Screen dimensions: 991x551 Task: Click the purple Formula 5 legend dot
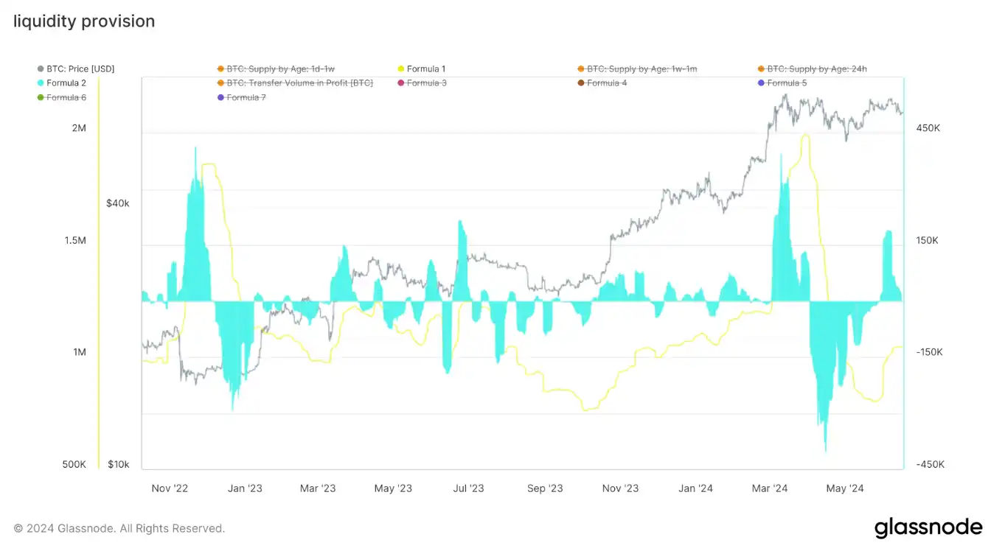click(761, 83)
